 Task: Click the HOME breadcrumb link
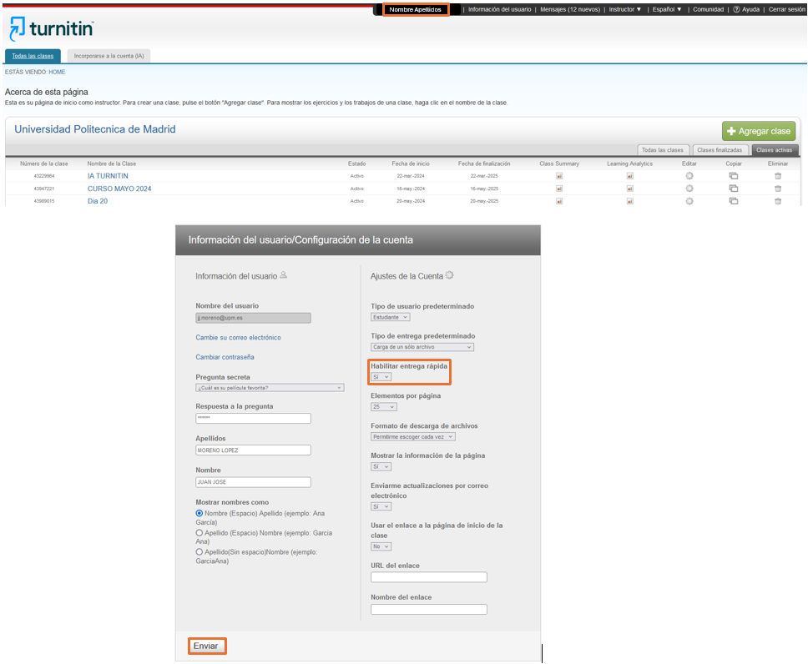coord(58,72)
